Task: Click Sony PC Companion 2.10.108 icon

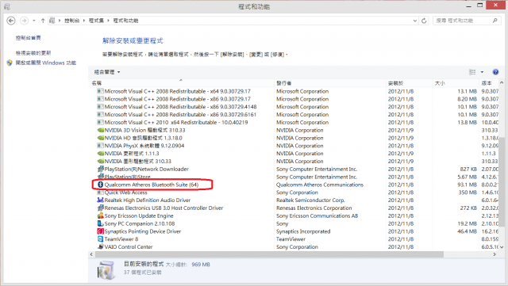Action: (101, 223)
